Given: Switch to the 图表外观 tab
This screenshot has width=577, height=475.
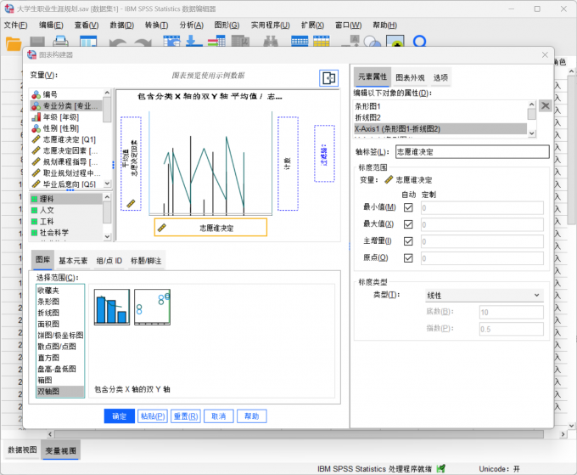Looking at the screenshot, I should (x=412, y=77).
